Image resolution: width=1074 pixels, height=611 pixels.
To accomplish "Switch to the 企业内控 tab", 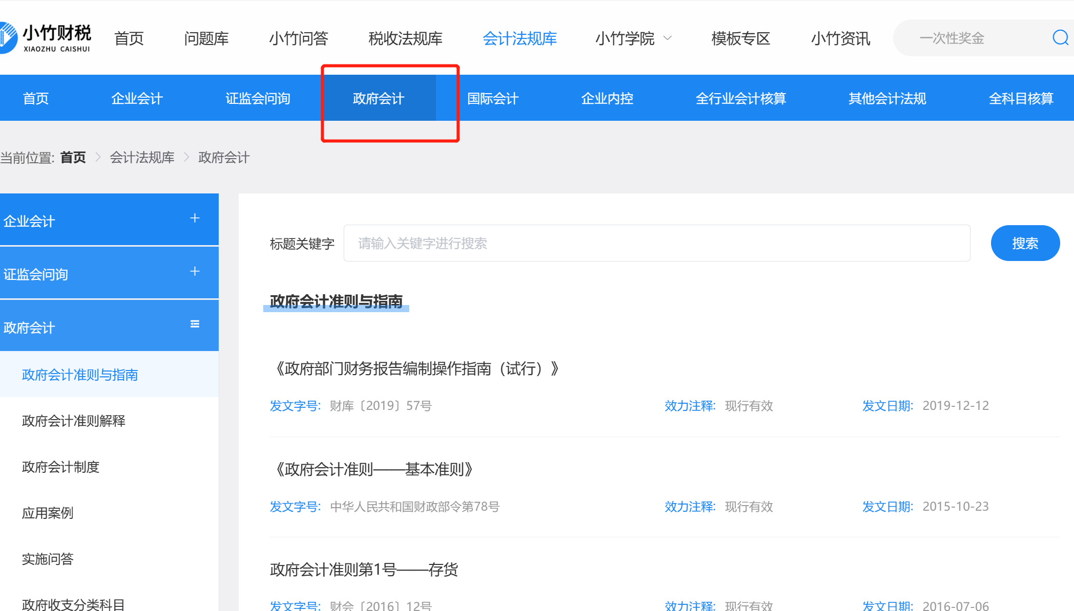I will pos(607,98).
